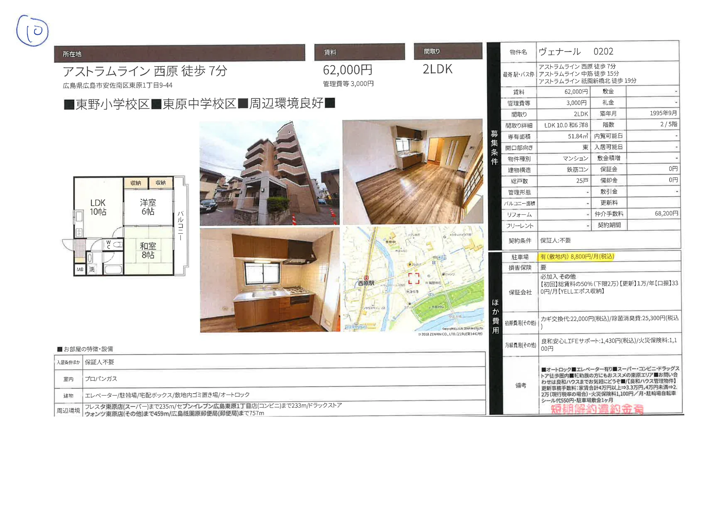The image size is (728, 515).
Task: Select the 西原駅 station label on map
Action: point(366,283)
